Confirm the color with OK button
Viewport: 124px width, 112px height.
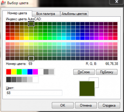63,105
